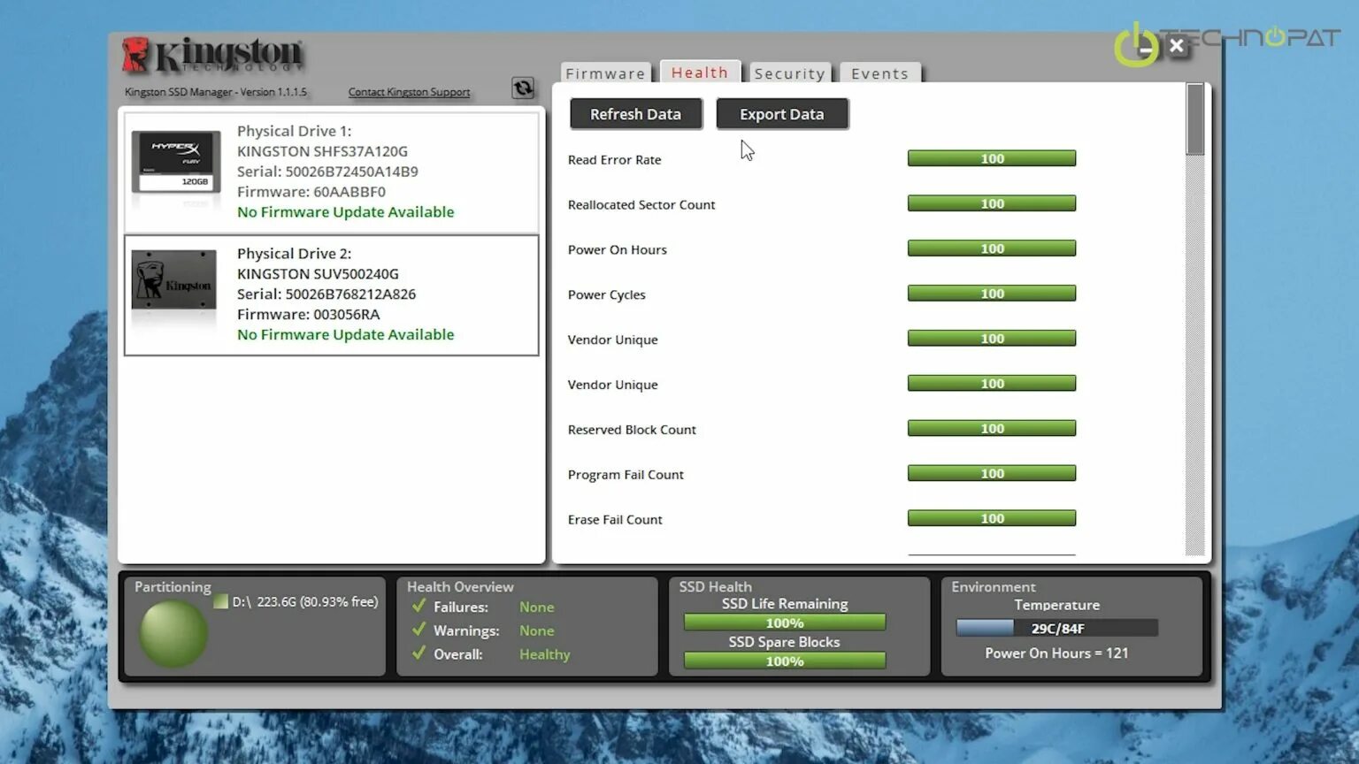Select the Health tab
Image resolution: width=1359 pixels, height=764 pixels.
pos(700,73)
